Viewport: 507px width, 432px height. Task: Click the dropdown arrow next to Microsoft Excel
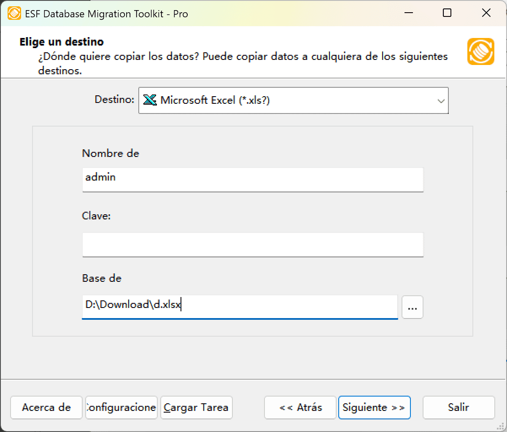click(x=441, y=100)
